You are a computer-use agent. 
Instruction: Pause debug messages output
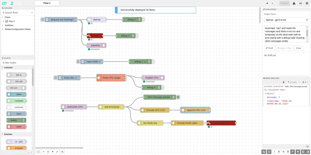click(x=284, y=82)
